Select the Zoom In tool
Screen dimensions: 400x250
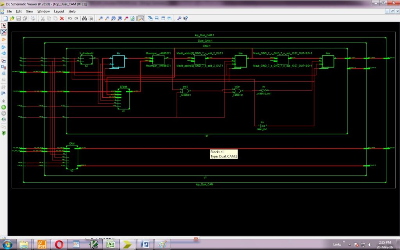coord(101,18)
